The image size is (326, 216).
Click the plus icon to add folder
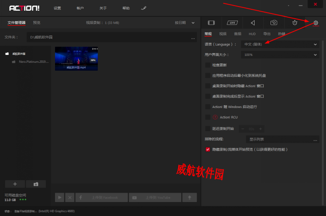(15, 184)
